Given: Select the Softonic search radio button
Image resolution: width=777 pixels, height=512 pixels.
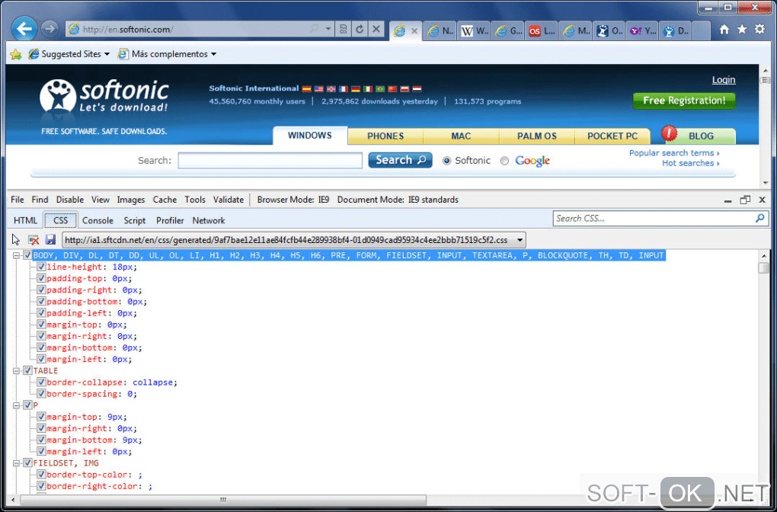Looking at the screenshot, I should tap(447, 161).
